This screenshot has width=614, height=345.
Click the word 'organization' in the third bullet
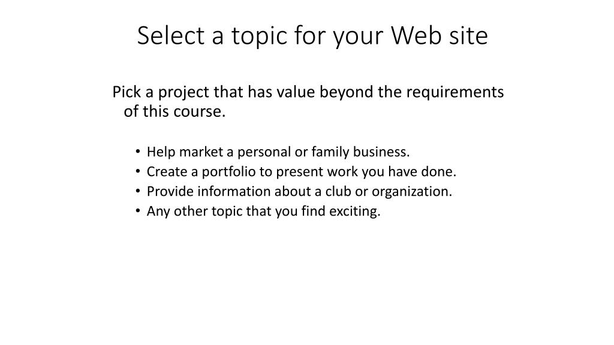[x=411, y=192]
